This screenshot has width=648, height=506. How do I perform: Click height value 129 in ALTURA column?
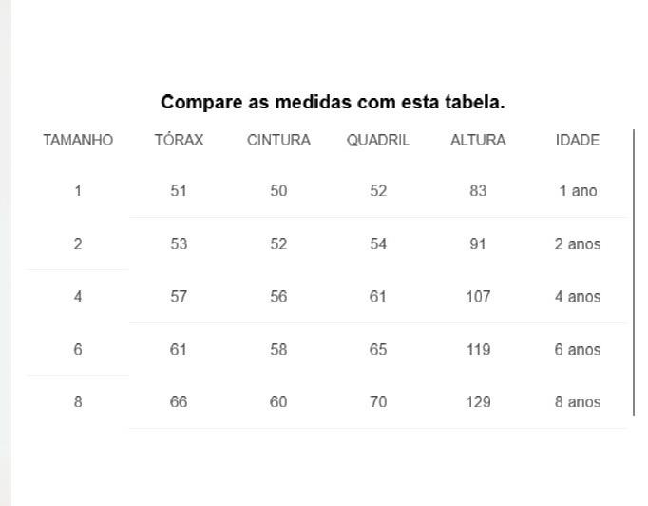(478, 401)
